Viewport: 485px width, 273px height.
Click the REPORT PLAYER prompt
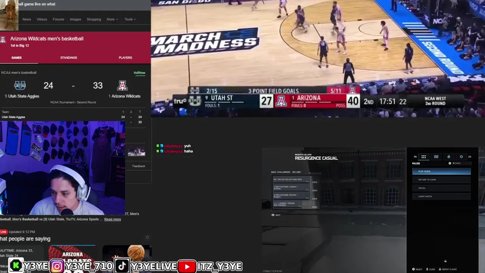pos(448,269)
